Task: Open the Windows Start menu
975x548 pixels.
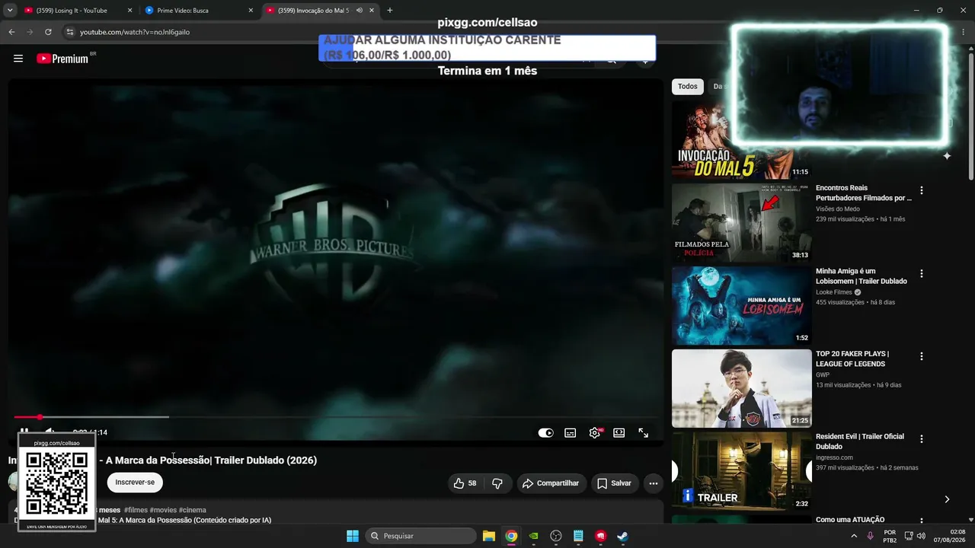Action: (353, 536)
